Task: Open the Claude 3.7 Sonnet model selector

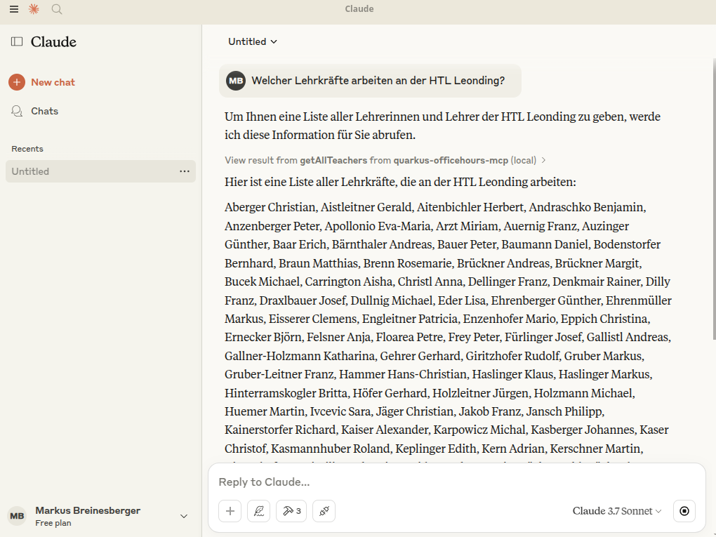Action: tap(617, 511)
